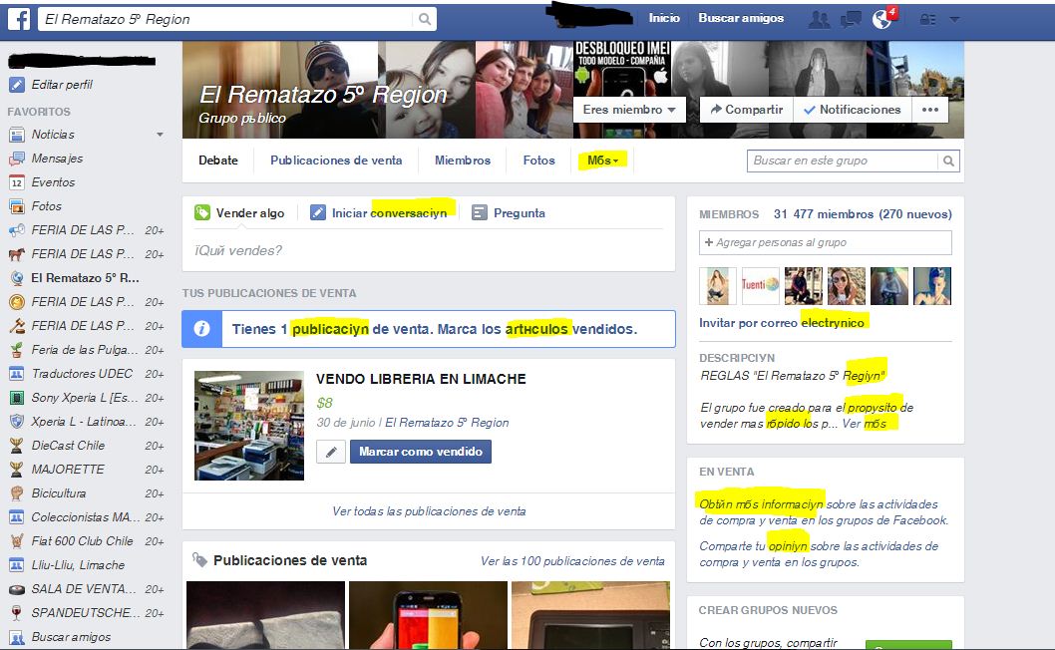This screenshot has width=1055, height=650.
Task: Switch to the Fotos tab
Action: 538,161
